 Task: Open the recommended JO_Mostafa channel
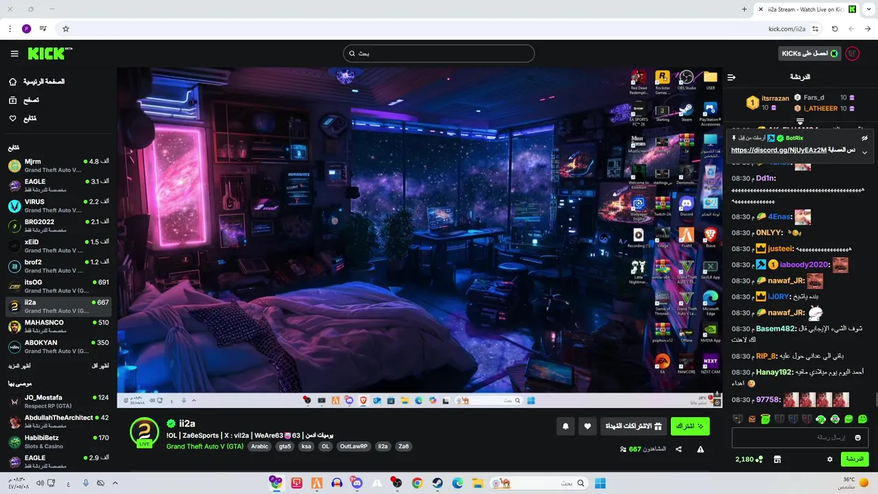(x=58, y=401)
